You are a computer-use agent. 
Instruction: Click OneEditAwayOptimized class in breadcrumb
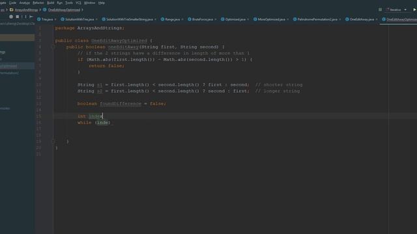(x=61, y=10)
